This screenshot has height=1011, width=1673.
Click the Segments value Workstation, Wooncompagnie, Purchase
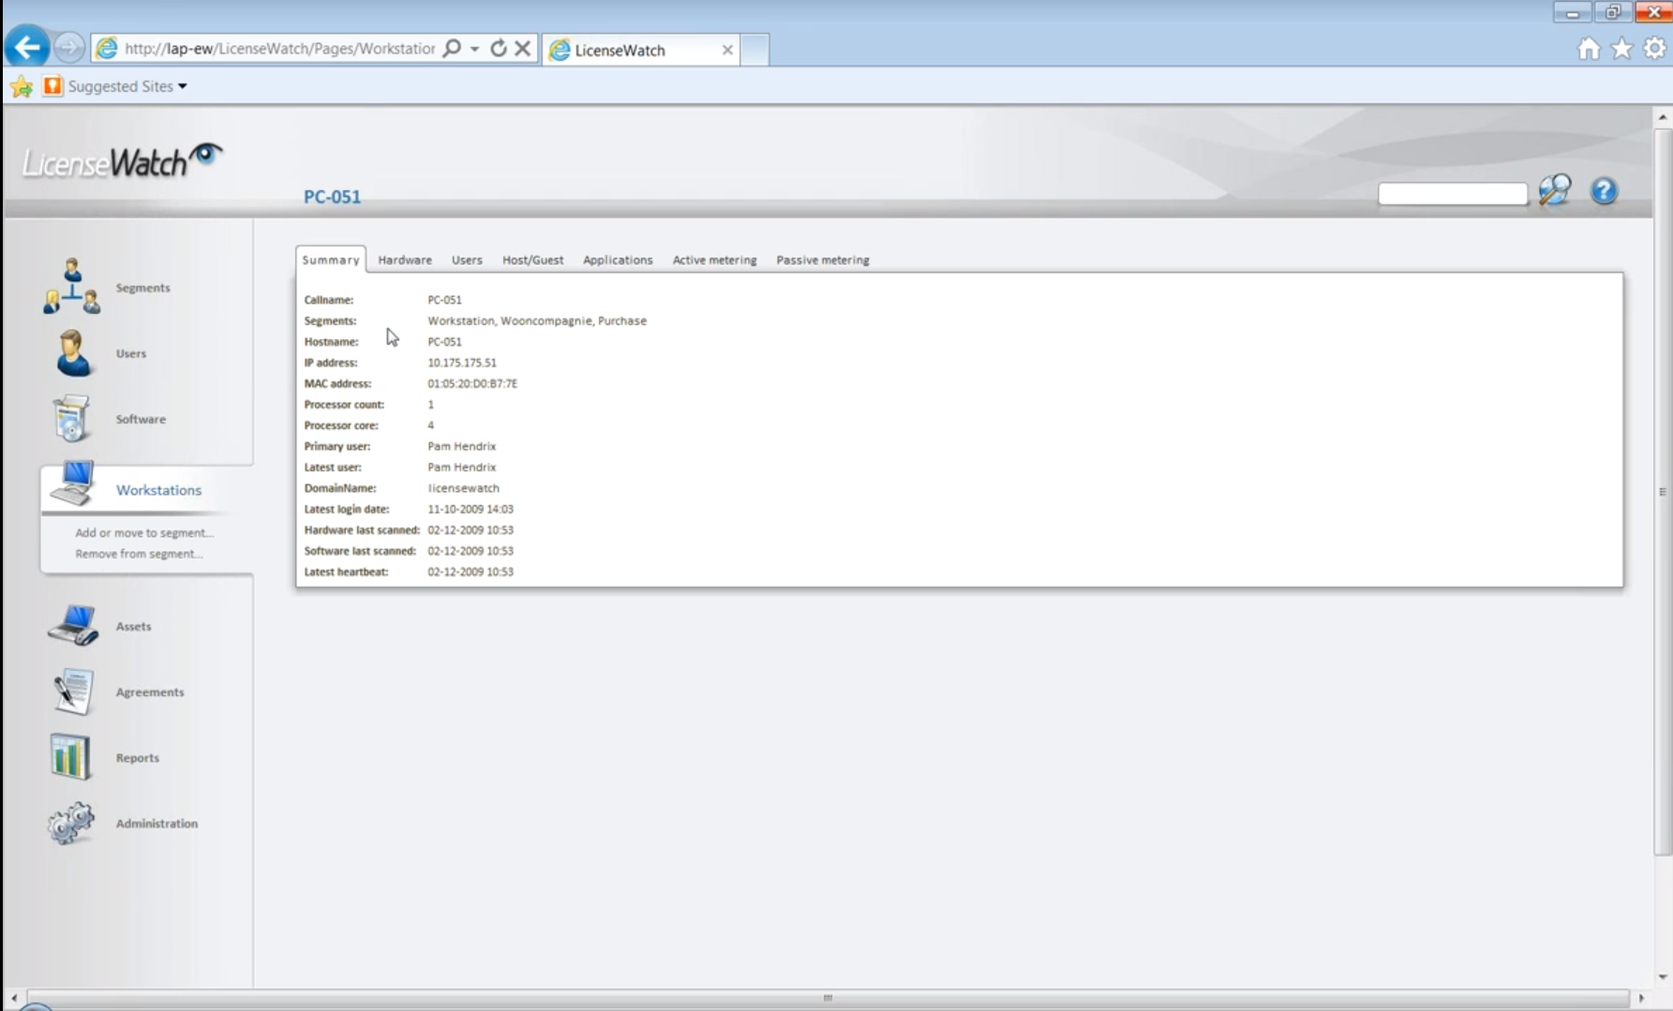tap(537, 320)
